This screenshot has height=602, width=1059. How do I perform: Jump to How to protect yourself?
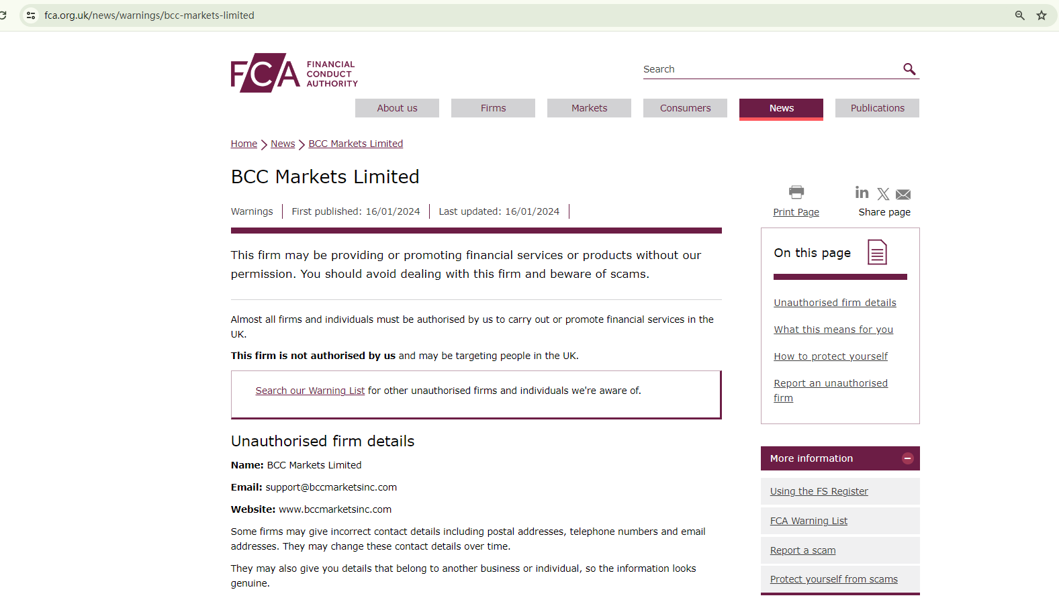coord(831,356)
